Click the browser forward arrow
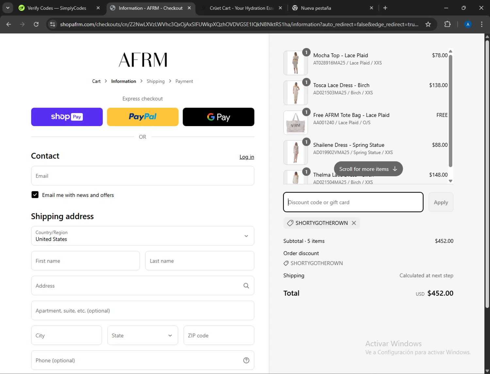 click(22, 24)
